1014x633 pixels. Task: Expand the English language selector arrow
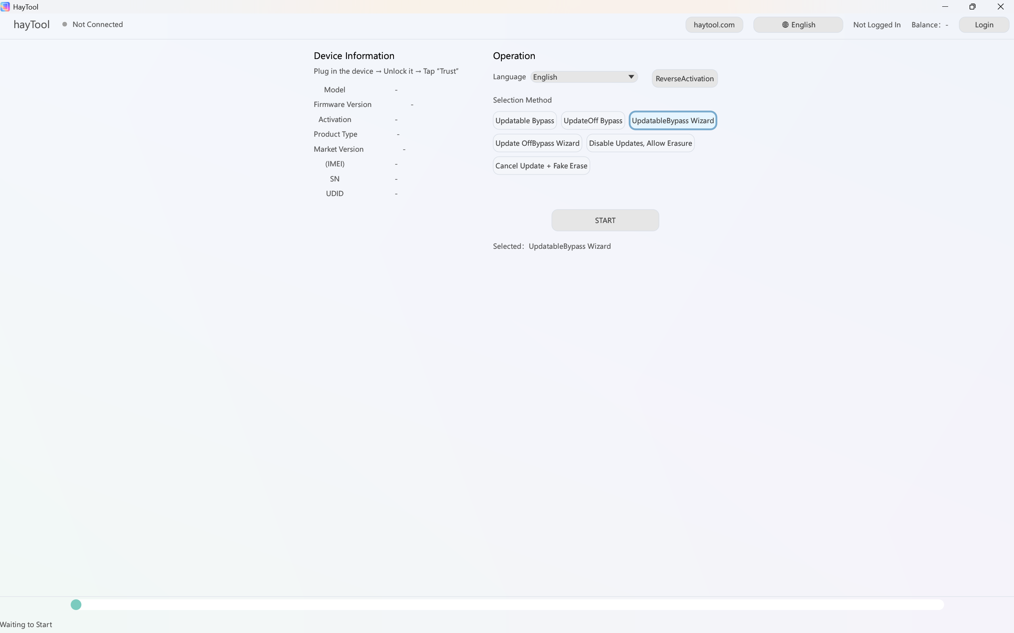point(631,76)
